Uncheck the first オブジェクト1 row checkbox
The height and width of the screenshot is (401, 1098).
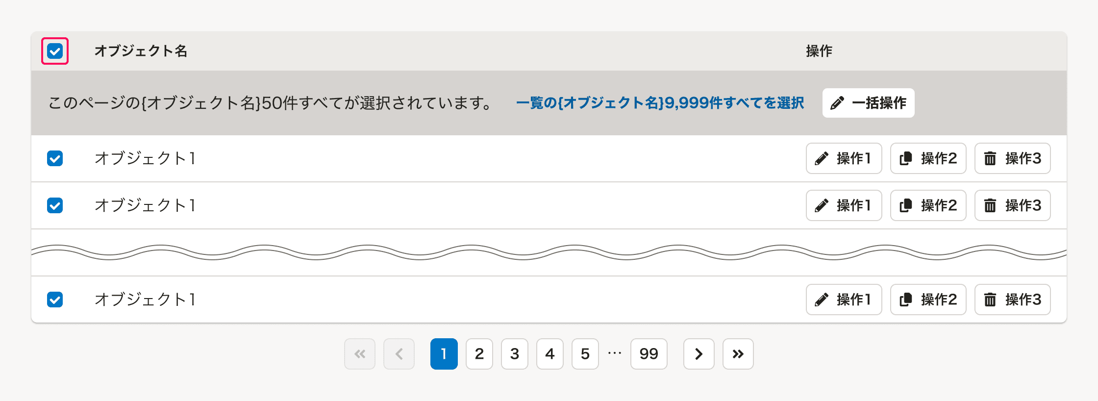point(54,158)
